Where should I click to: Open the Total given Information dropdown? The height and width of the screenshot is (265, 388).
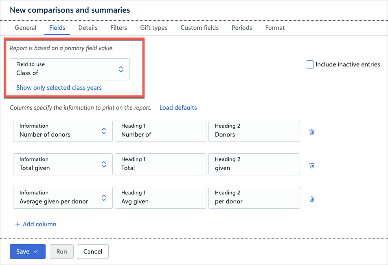pos(63,164)
